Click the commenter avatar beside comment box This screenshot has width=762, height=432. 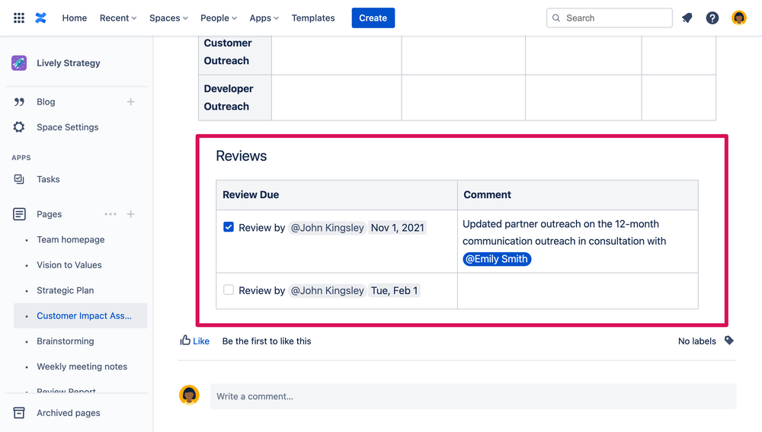(189, 395)
